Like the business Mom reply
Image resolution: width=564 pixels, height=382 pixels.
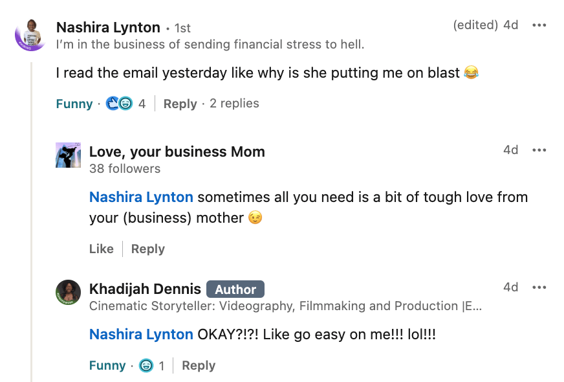pos(101,249)
